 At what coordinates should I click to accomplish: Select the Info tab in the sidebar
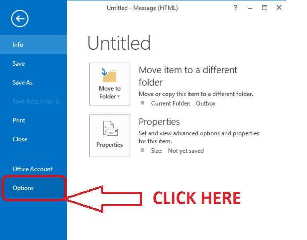(x=18, y=45)
